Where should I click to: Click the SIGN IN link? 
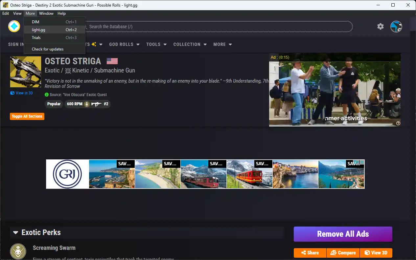[x=16, y=44]
